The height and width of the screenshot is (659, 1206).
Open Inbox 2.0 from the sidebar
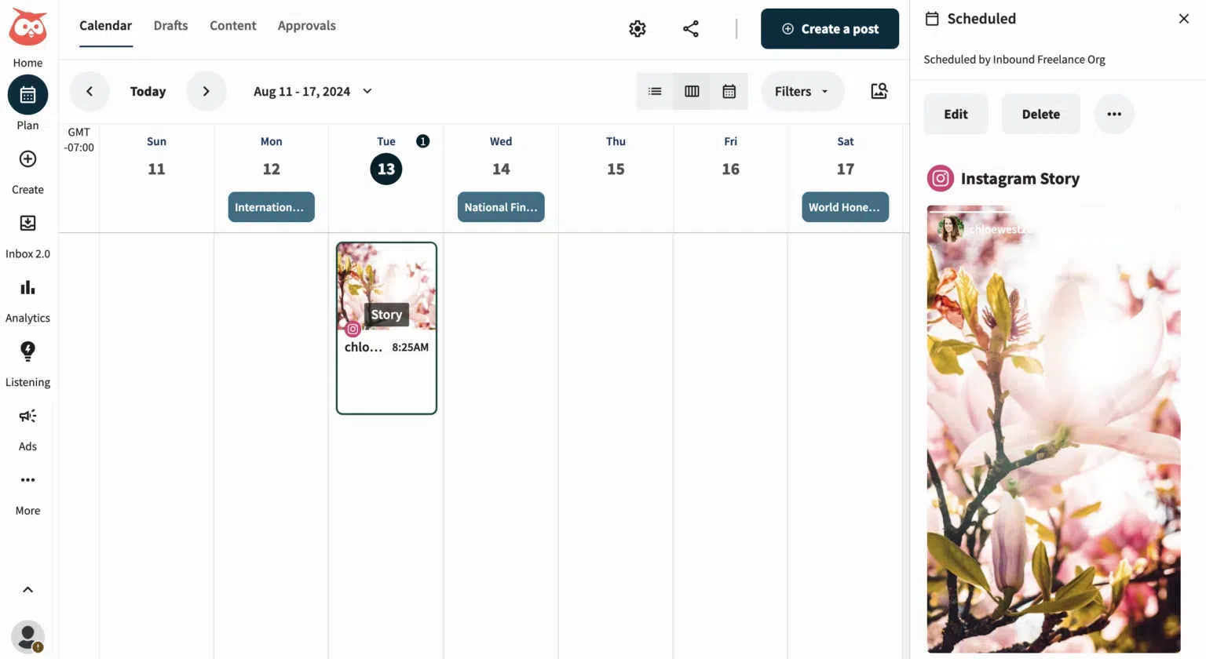click(x=28, y=223)
